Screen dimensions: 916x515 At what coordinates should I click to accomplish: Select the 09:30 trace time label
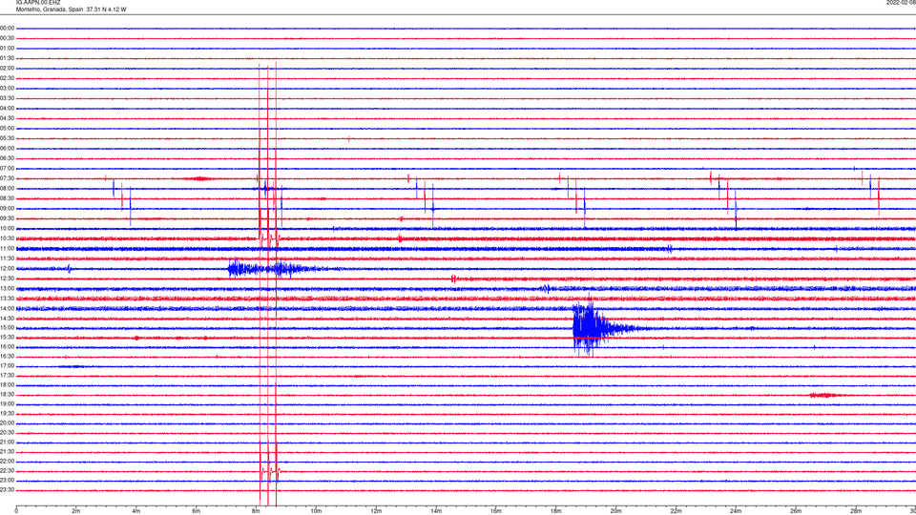pos(7,218)
